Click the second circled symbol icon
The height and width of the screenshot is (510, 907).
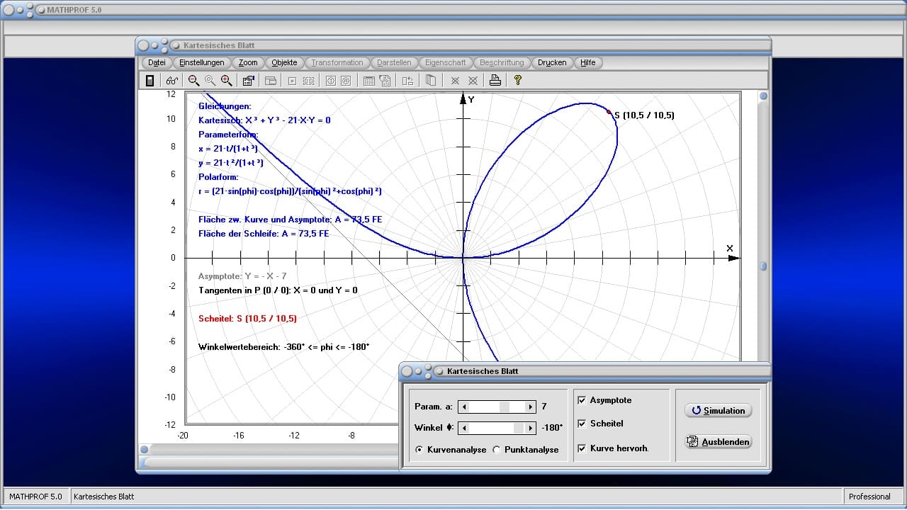click(346, 81)
